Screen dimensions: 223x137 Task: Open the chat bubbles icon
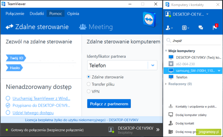pyautogui.click(x=201, y=28)
